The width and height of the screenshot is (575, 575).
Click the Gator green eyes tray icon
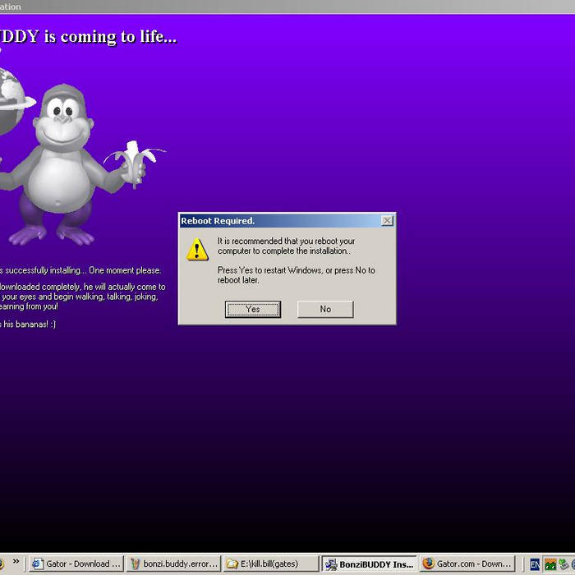(550, 564)
